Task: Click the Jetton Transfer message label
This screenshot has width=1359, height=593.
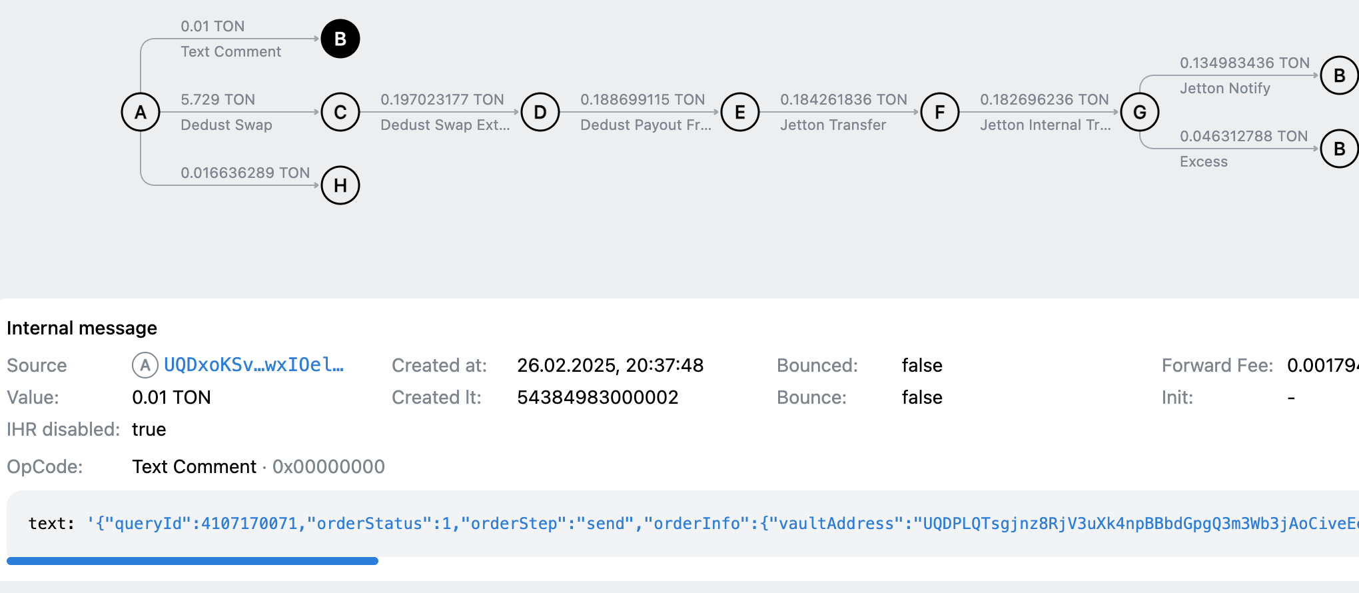Action: 833,125
